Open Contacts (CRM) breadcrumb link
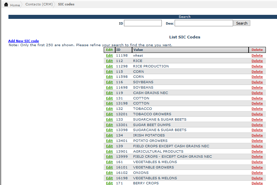277x185 pixels. 39,4
